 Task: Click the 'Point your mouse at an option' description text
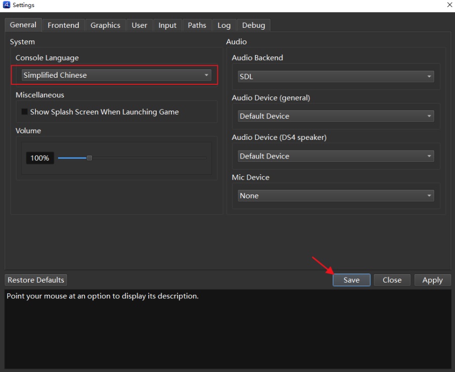point(103,296)
